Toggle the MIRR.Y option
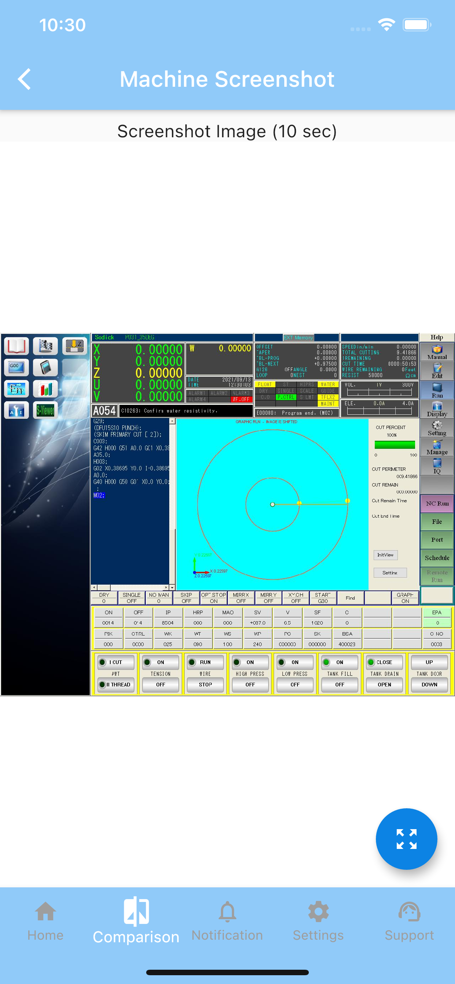455x984 pixels. click(x=269, y=598)
